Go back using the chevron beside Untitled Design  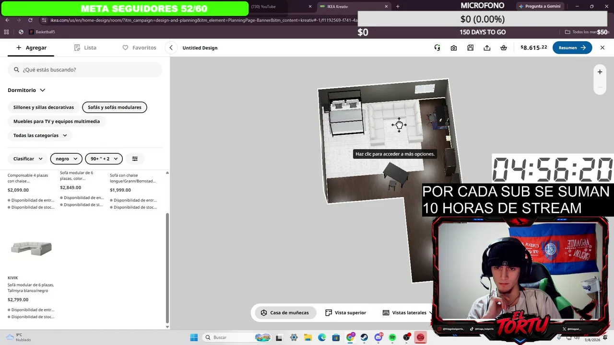click(x=171, y=48)
